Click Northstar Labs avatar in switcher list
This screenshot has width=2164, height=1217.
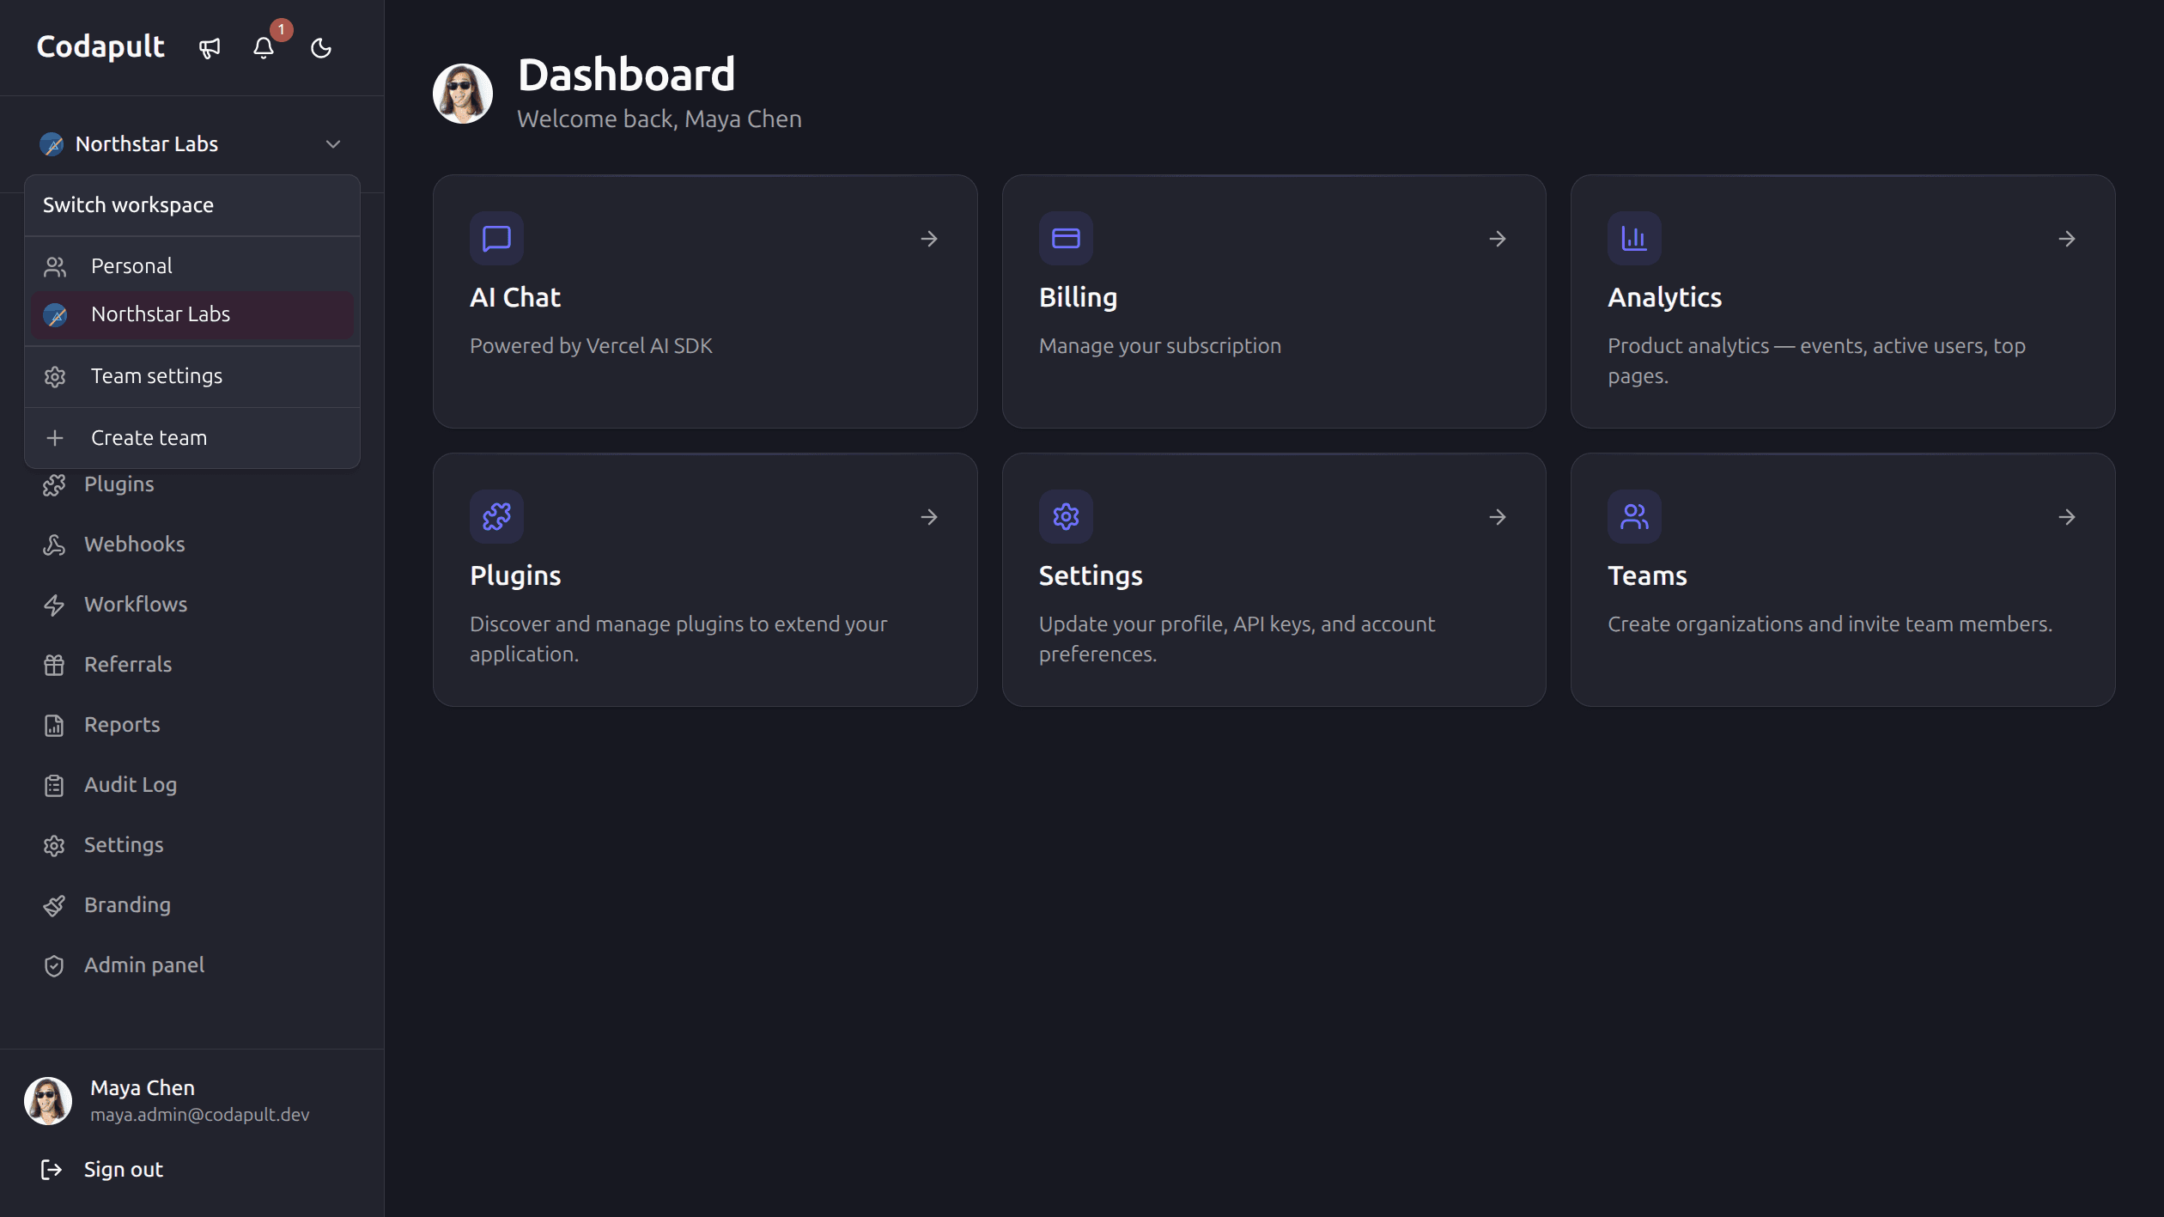tap(56, 315)
